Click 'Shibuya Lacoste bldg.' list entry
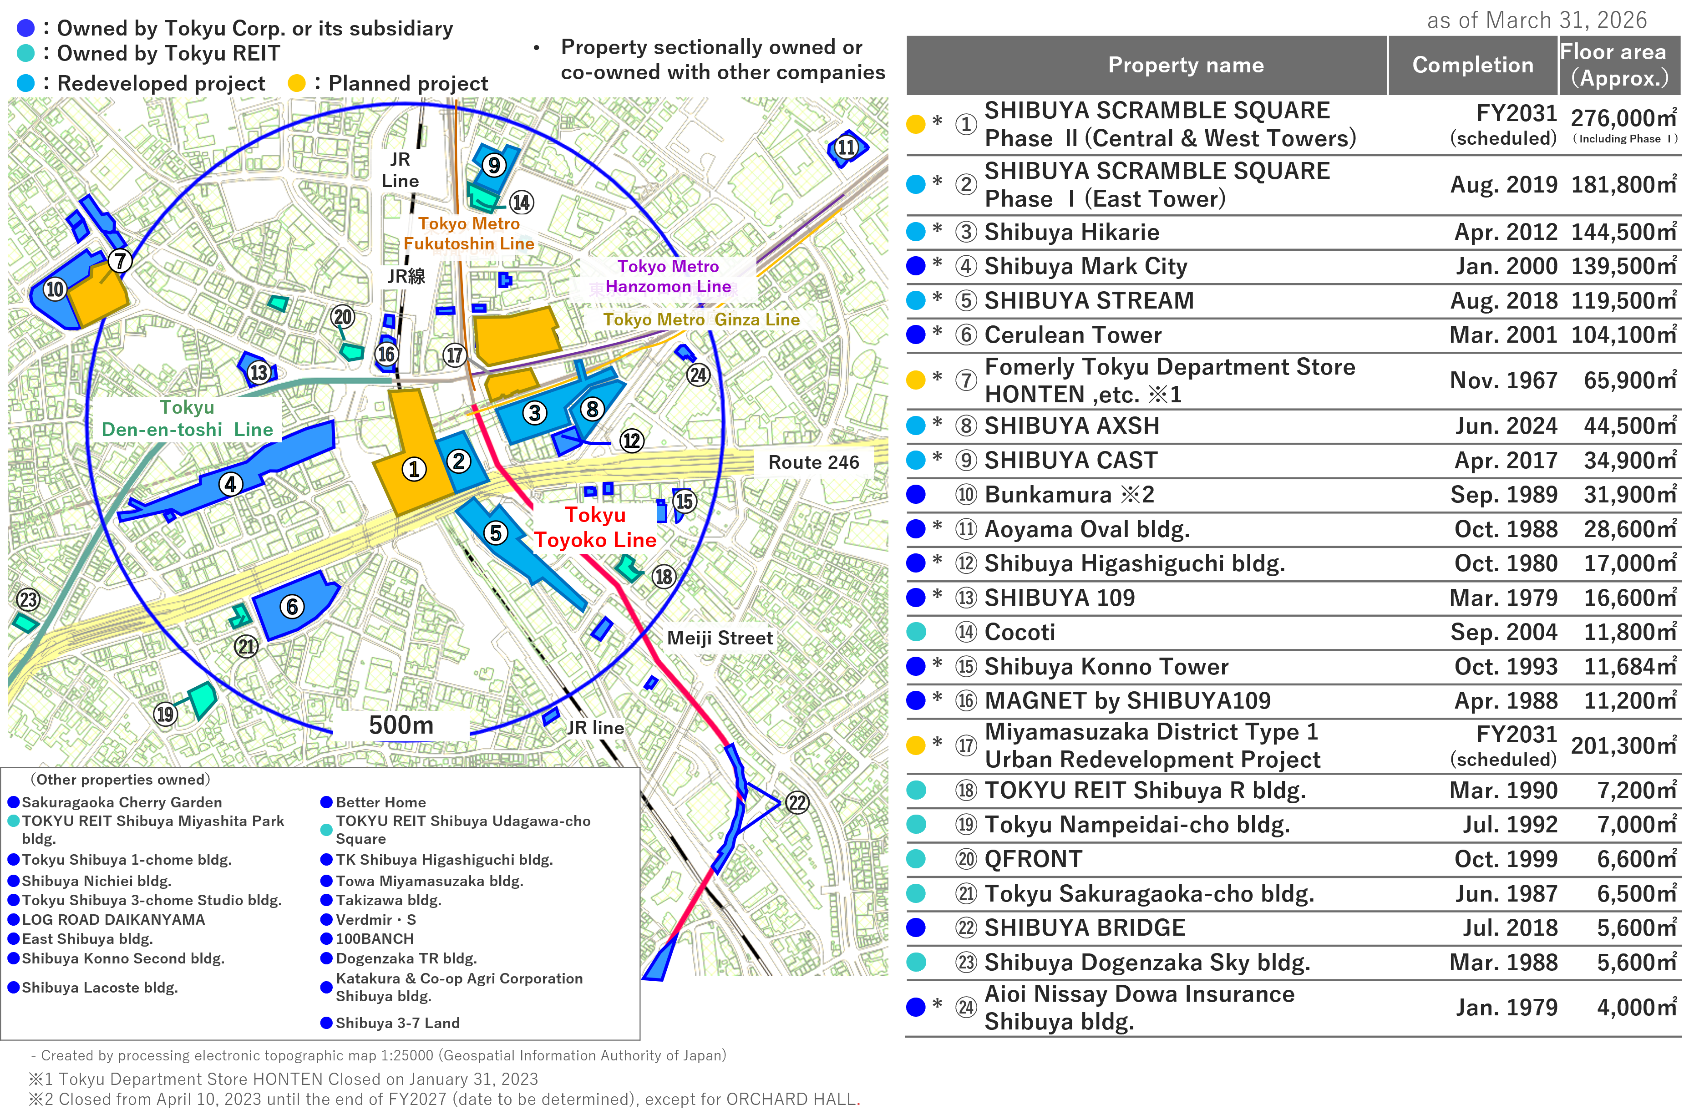Screen dimensions: 1684x1120 99,987
